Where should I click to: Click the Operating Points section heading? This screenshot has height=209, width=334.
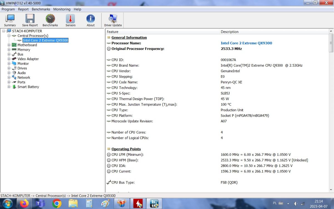coord(126,149)
